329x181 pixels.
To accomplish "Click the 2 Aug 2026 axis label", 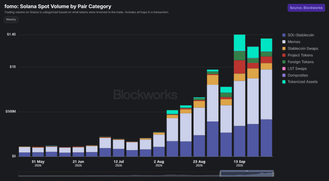I will click(x=159, y=164).
